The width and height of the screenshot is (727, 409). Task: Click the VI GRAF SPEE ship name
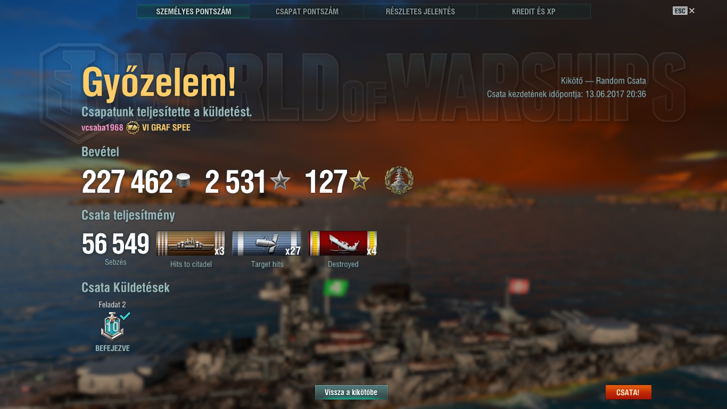point(166,128)
